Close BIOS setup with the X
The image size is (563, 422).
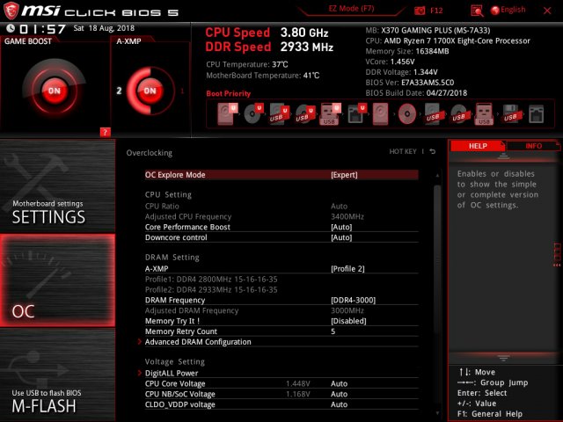tap(547, 11)
